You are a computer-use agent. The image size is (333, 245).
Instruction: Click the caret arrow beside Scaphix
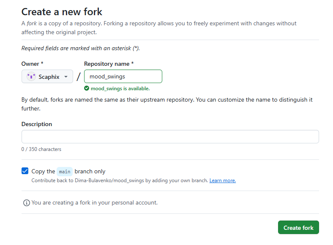click(x=66, y=77)
